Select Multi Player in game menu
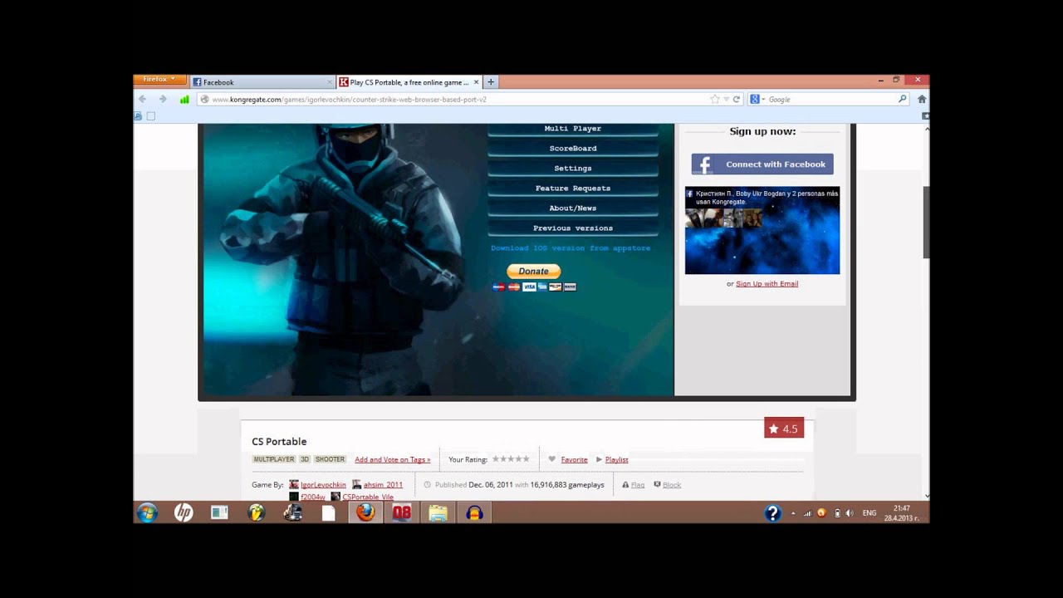Image resolution: width=1063 pixels, height=598 pixels. (x=573, y=129)
